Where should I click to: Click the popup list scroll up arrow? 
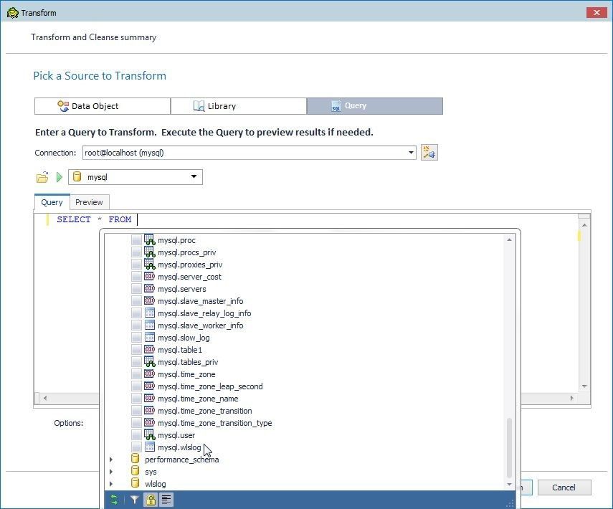point(509,239)
